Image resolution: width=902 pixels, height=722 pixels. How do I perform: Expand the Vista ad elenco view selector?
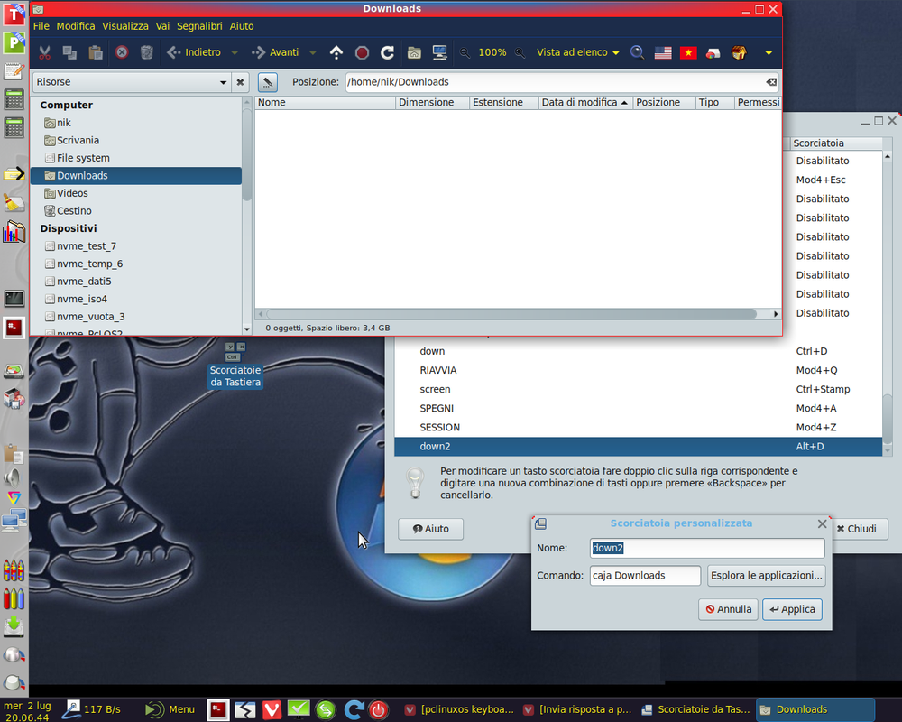coord(577,52)
